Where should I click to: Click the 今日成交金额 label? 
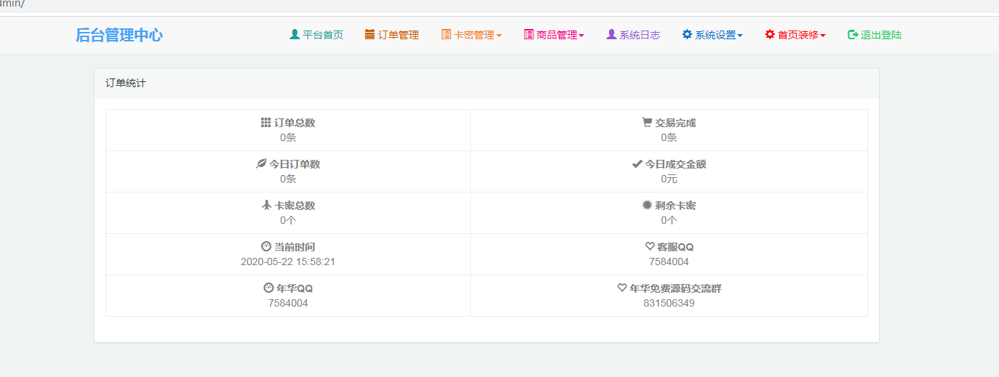tap(675, 164)
